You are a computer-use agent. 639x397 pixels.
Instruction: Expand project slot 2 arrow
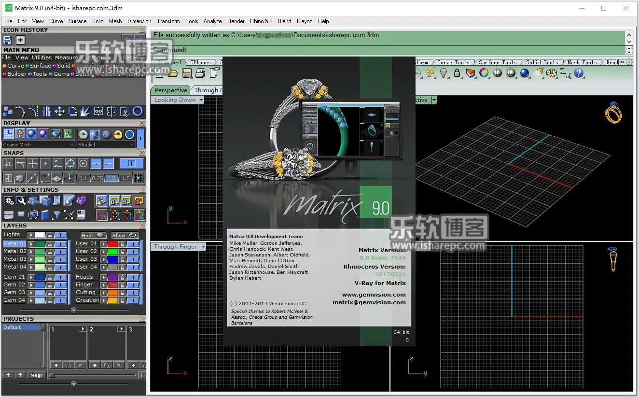[121, 329]
